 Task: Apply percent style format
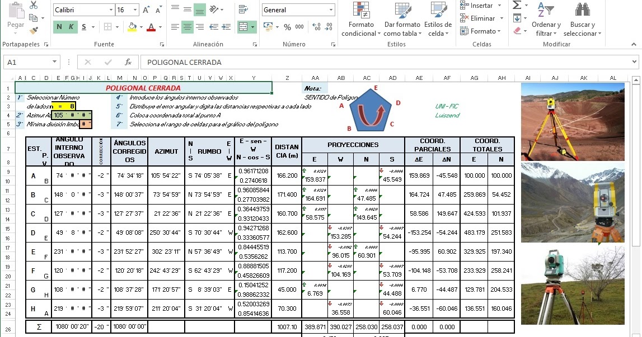click(x=288, y=27)
